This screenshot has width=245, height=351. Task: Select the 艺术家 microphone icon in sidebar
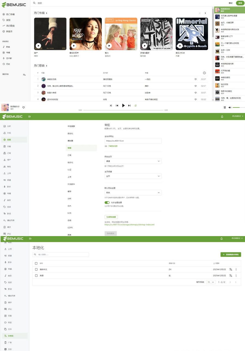4,58
